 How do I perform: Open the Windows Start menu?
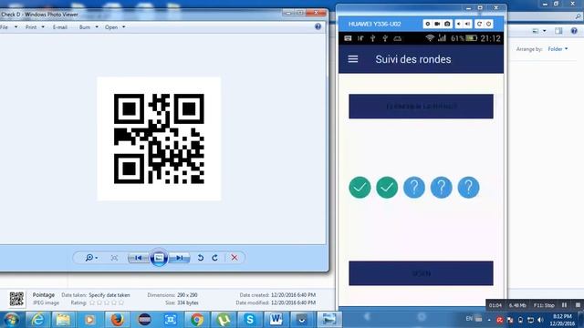11,320
